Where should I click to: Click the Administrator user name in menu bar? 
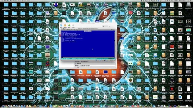[182, 1]
